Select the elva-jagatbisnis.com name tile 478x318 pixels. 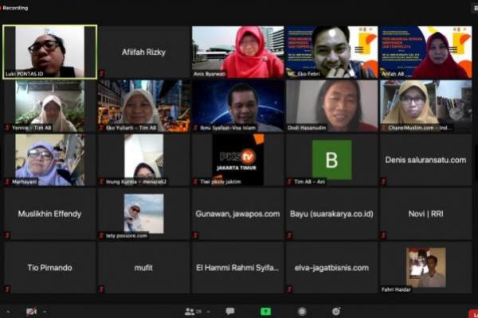(x=332, y=267)
